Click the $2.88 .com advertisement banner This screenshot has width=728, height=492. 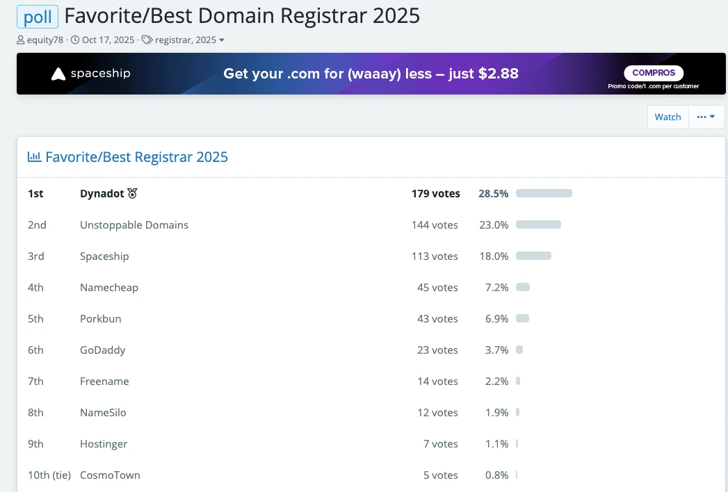click(x=371, y=73)
